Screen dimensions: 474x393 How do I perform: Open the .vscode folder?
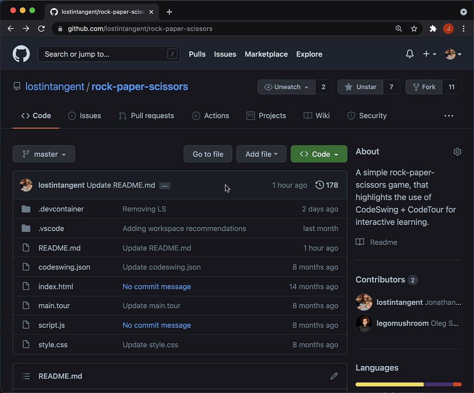point(51,229)
